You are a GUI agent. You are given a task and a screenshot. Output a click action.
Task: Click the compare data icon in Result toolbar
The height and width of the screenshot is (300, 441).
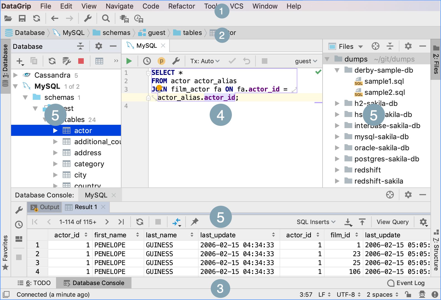click(176, 222)
